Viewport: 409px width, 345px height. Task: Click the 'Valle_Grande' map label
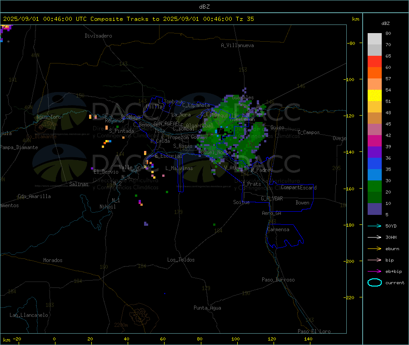135,167
